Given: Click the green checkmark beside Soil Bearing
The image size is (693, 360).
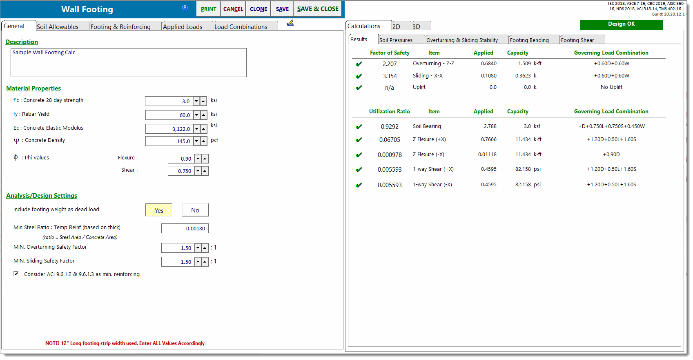Looking at the screenshot, I should (359, 127).
